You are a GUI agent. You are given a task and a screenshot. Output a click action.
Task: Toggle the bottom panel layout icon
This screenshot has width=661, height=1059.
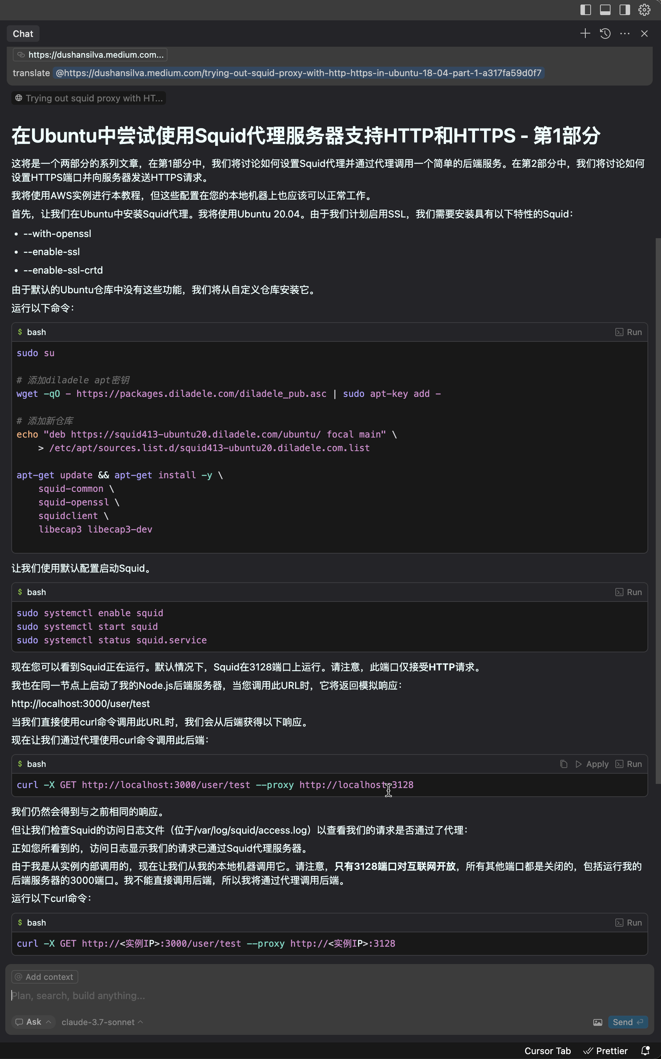(x=605, y=10)
